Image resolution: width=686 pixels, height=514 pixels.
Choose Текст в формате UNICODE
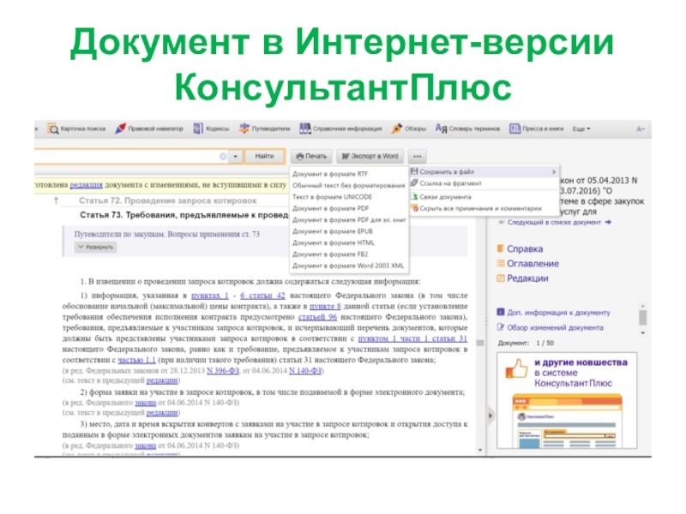point(332,197)
